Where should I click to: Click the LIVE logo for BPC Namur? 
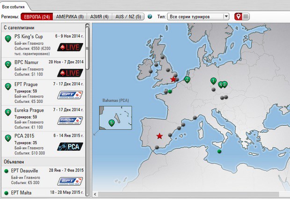click(x=70, y=73)
